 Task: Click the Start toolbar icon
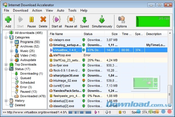point(20,20)
